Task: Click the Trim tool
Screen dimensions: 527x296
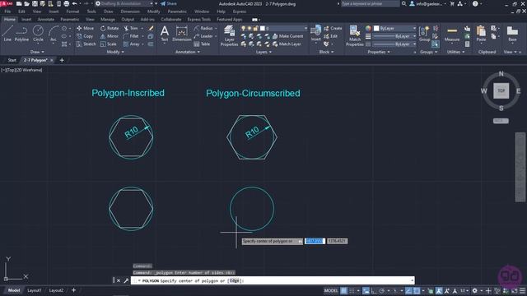Action: [131, 28]
